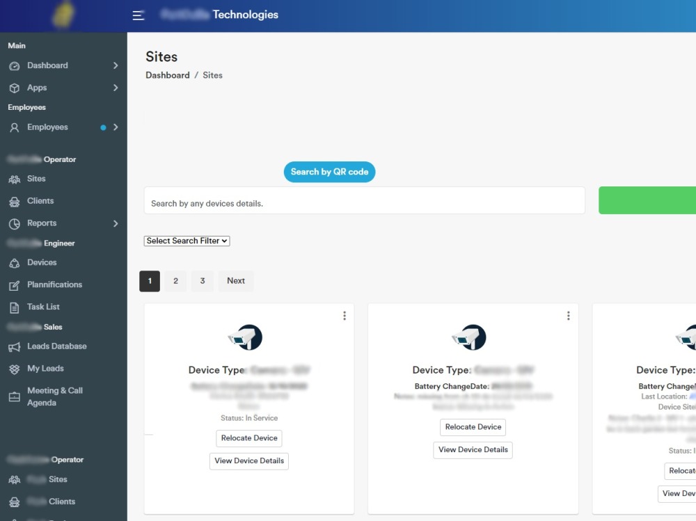Go to page 3 of results

[203, 281]
